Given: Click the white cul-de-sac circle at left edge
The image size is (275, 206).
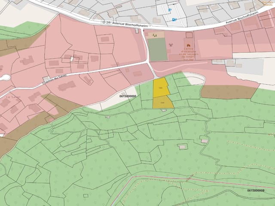Looking at the screenshot, I should [x=5, y=77].
